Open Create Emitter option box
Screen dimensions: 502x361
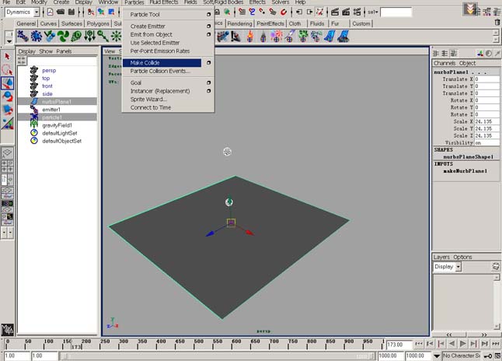208,26
